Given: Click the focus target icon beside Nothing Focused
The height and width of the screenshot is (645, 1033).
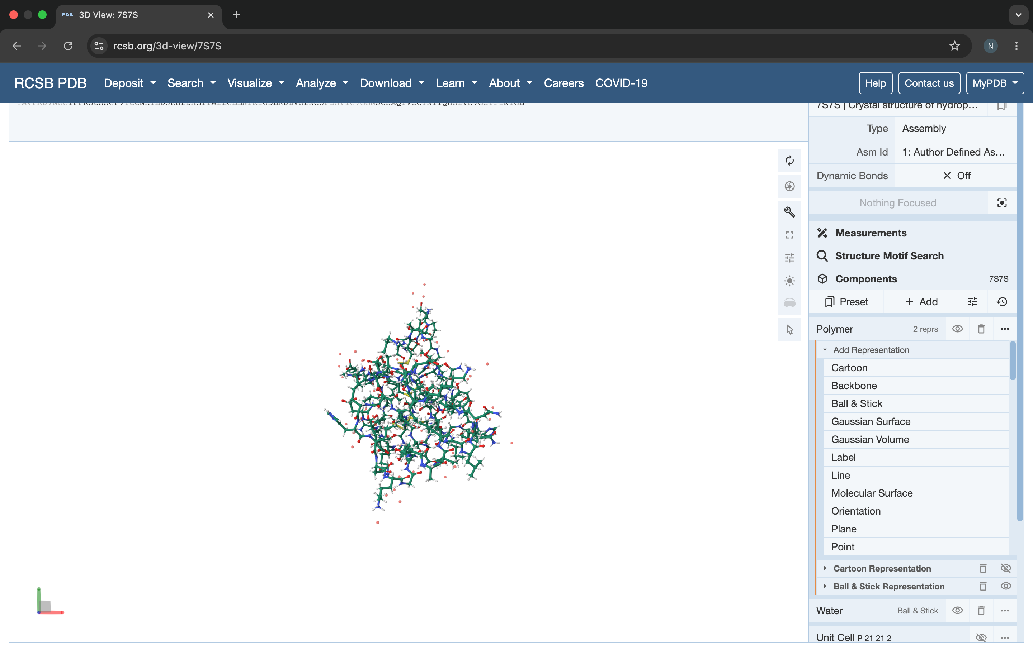Looking at the screenshot, I should tap(1002, 202).
